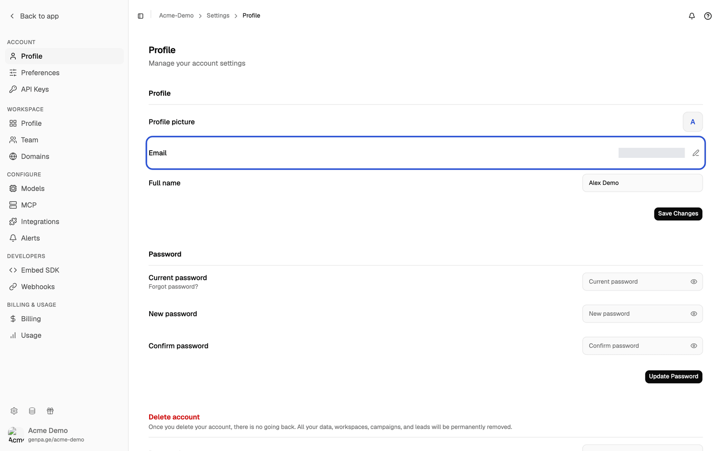This screenshot has width=723, height=451.
Task: Click the edit email pencil icon
Action: click(696, 153)
